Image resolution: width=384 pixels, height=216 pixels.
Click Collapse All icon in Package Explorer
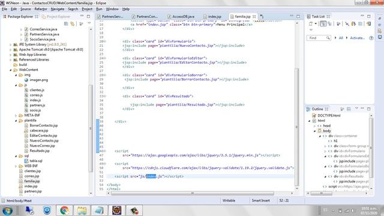coord(66,24)
